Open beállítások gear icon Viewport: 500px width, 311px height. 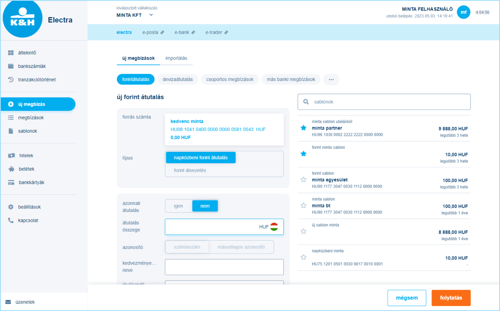11,207
